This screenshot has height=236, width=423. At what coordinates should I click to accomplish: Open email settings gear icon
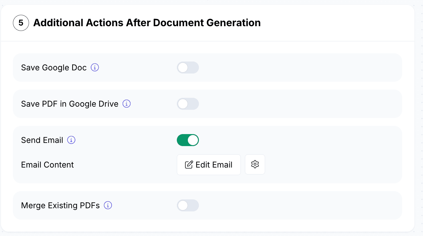pyautogui.click(x=255, y=164)
